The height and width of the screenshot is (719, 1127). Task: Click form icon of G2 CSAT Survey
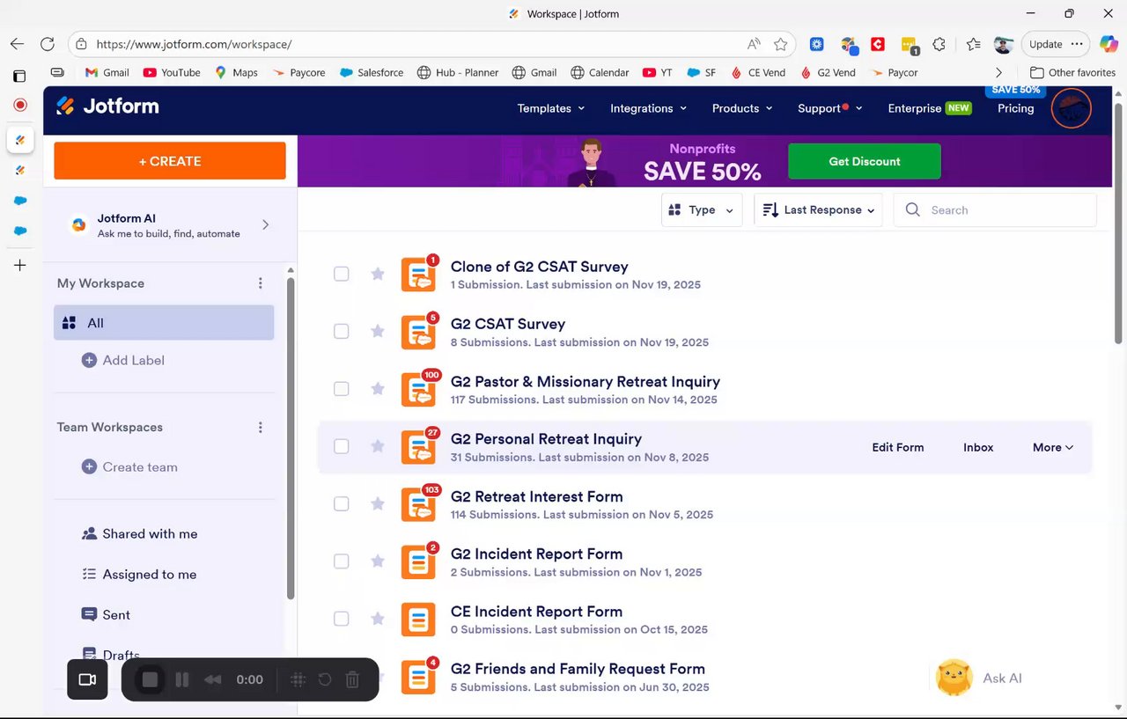418,332
